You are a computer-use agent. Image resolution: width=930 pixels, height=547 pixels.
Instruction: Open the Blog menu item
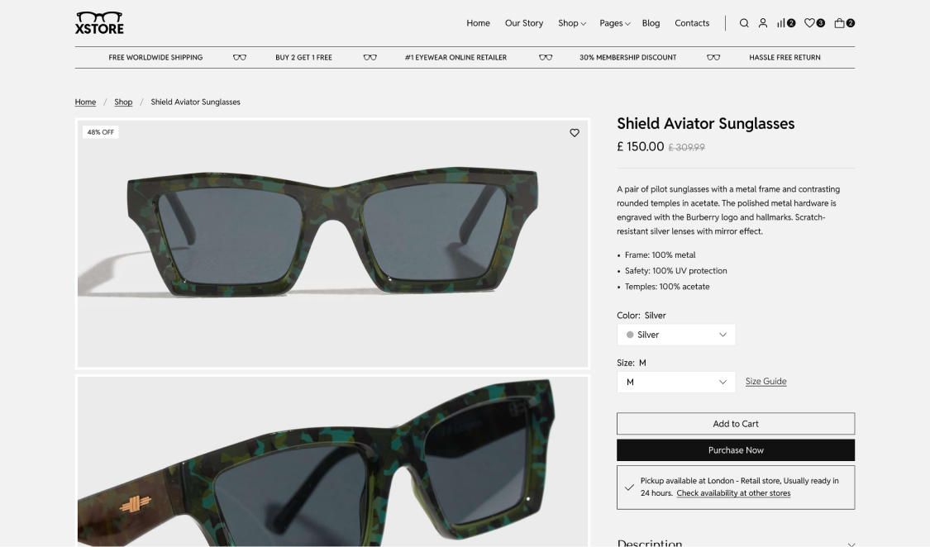(651, 23)
